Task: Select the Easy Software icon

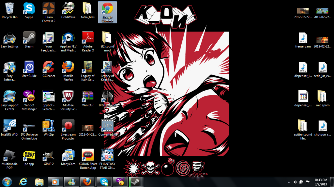Action: pos(9,71)
